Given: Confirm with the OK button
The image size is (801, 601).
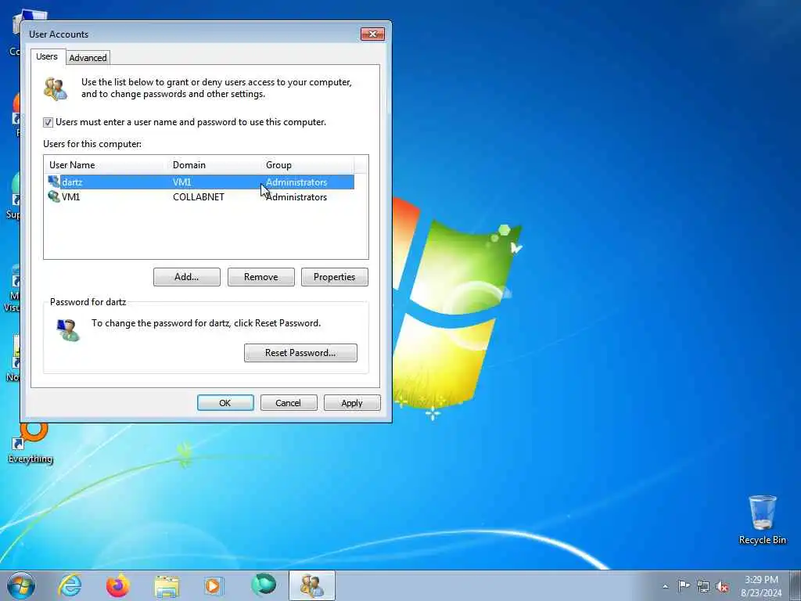Looking at the screenshot, I should (x=225, y=403).
